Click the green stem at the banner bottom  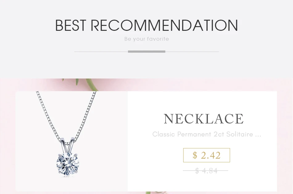148,193
